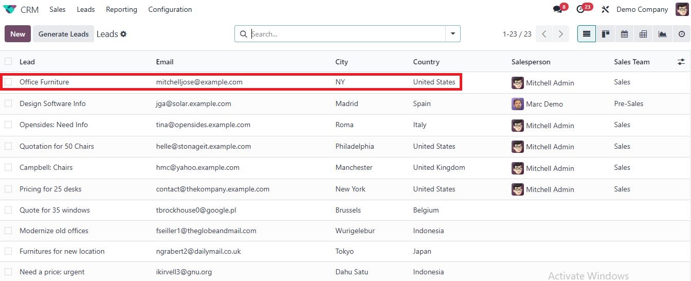This screenshot has width=691, height=281.
Task: Open the Configuration menu
Action: [x=170, y=9]
